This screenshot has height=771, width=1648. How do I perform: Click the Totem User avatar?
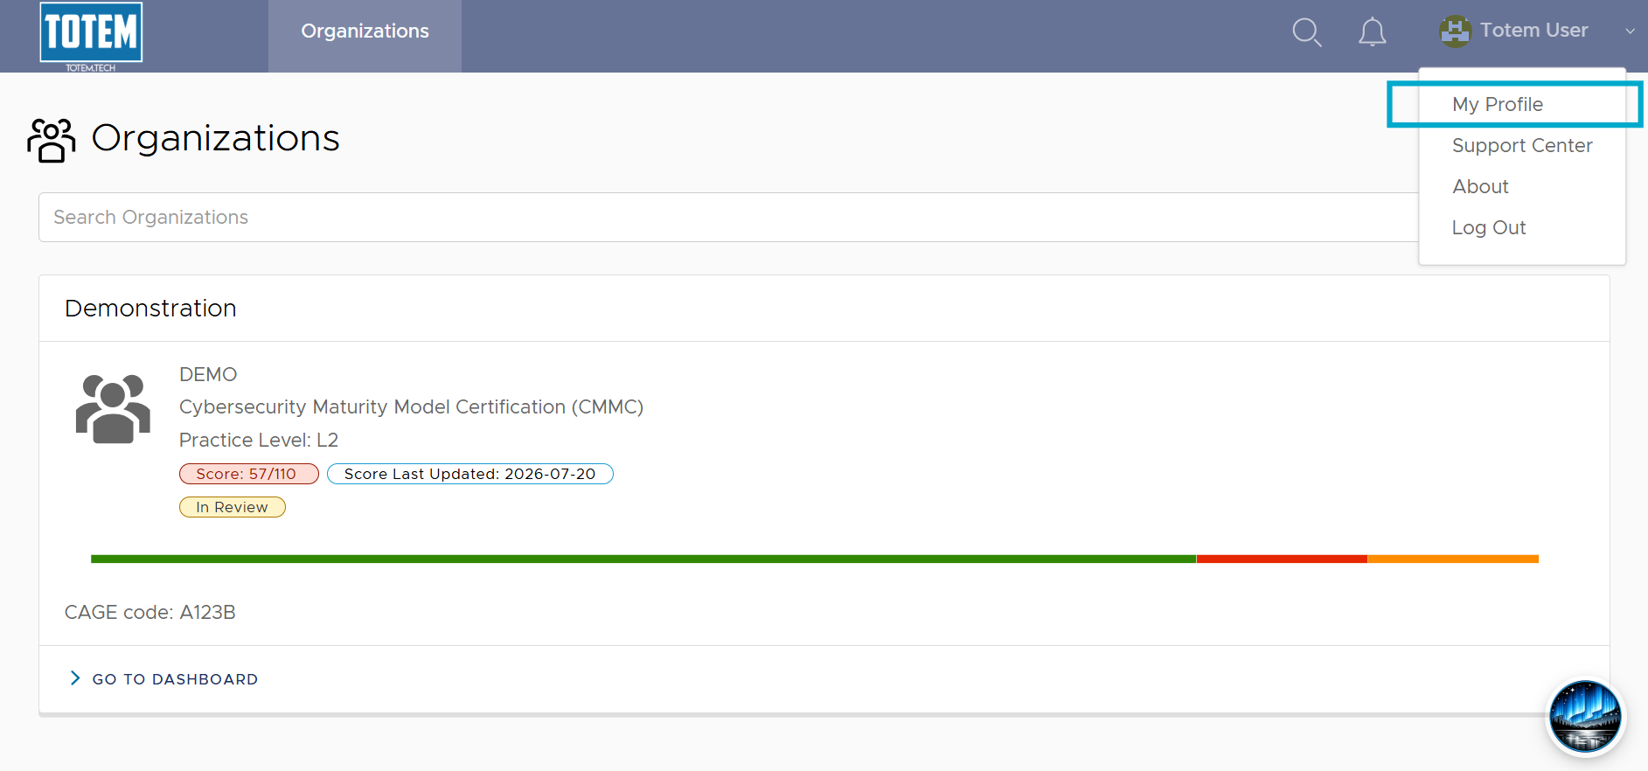click(x=1455, y=31)
